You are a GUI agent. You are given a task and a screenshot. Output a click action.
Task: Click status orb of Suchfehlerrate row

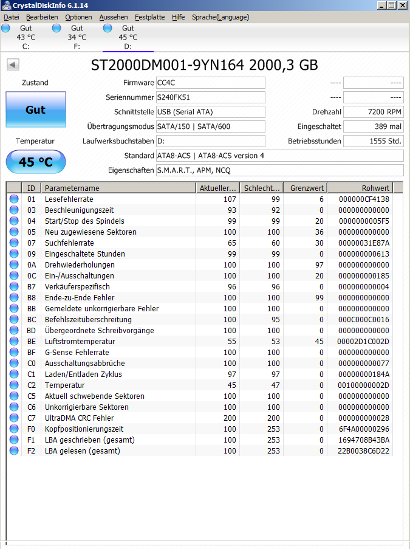[14, 243]
